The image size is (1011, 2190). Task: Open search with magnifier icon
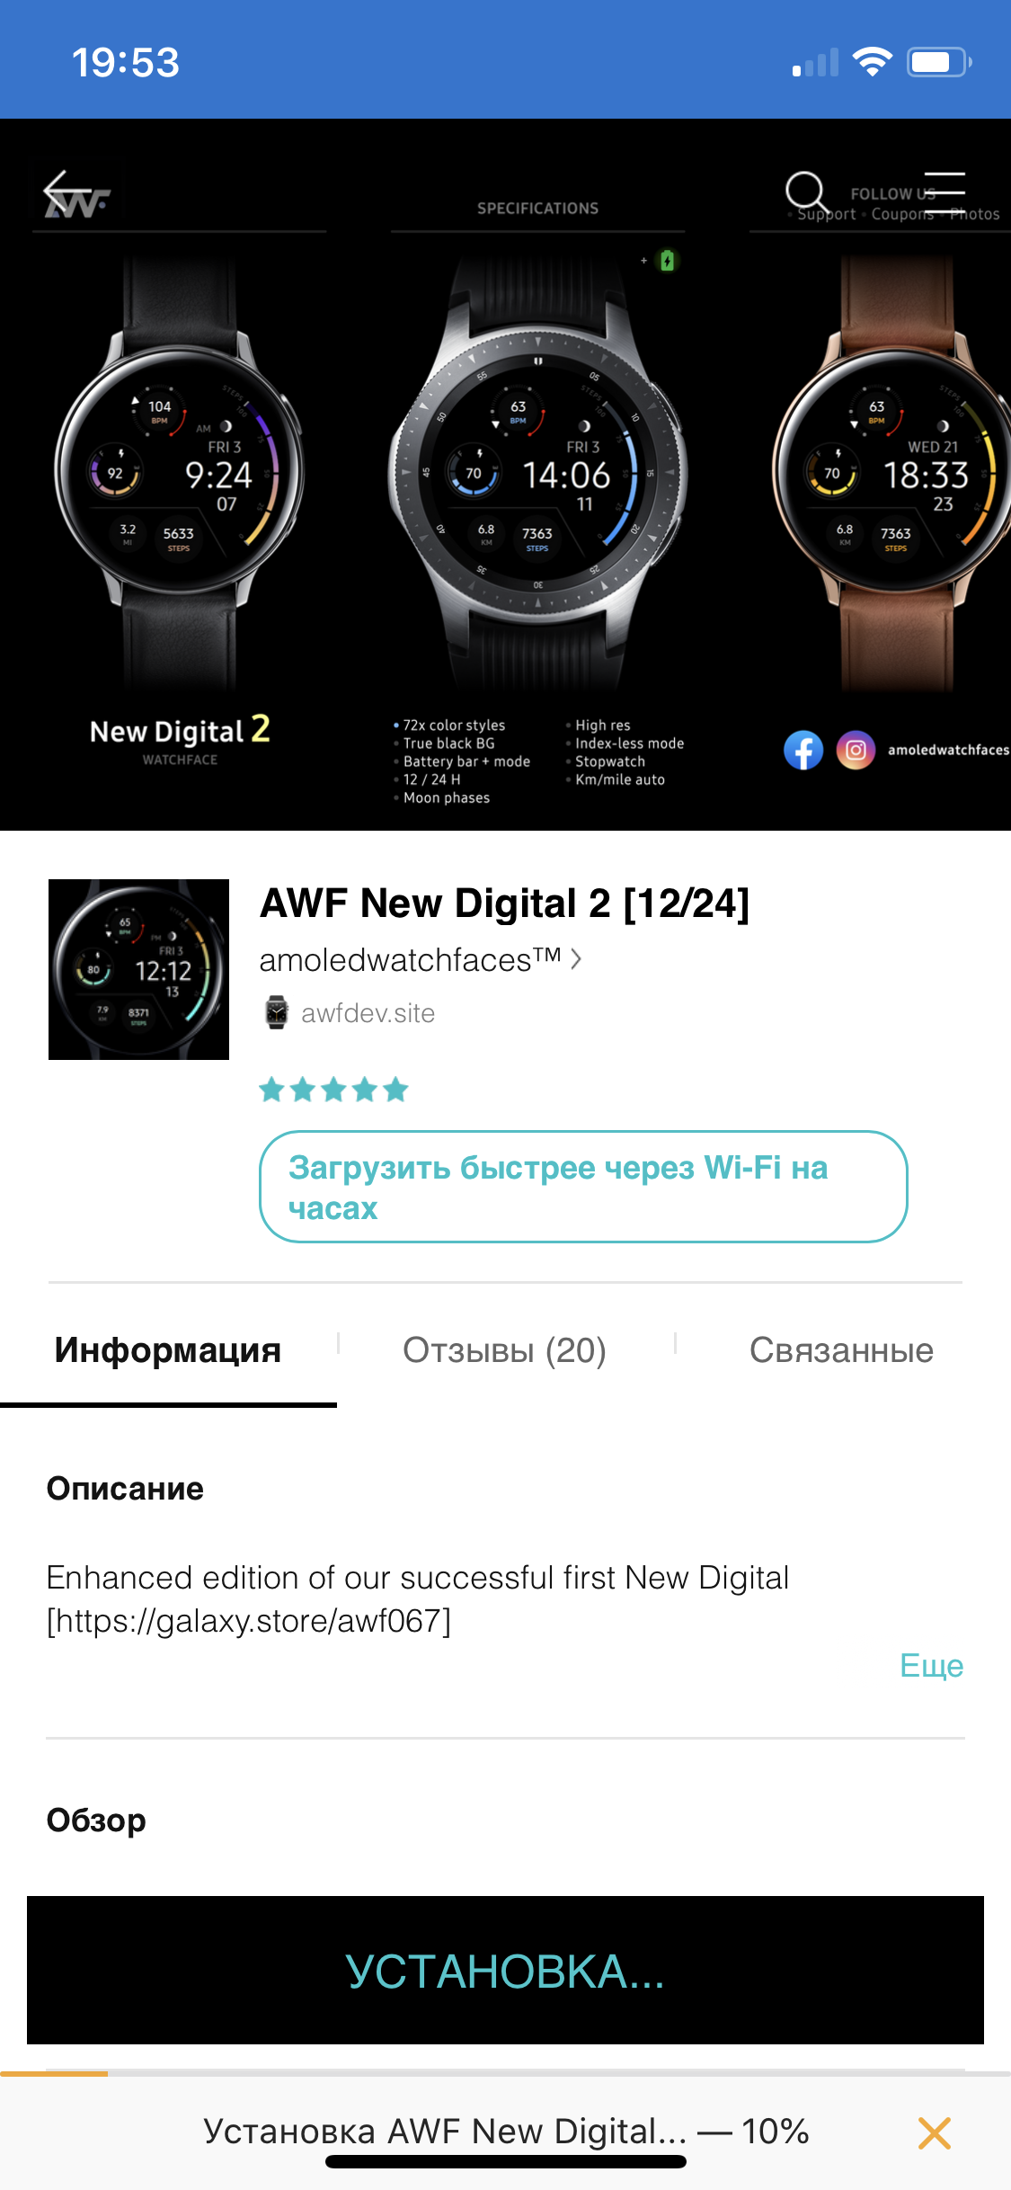(805, 191)
